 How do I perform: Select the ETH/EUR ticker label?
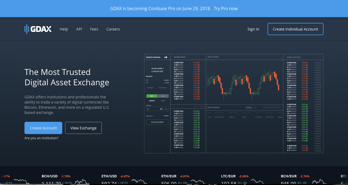click(169, 176)
